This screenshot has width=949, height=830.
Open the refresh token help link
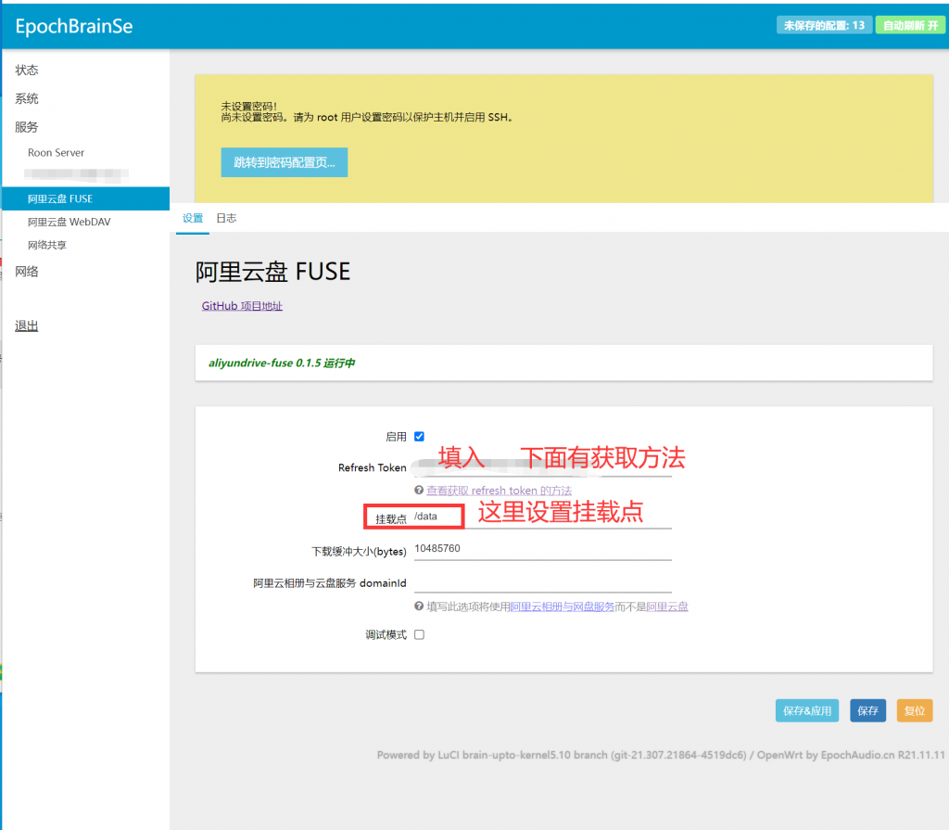[x=499, y=491]
